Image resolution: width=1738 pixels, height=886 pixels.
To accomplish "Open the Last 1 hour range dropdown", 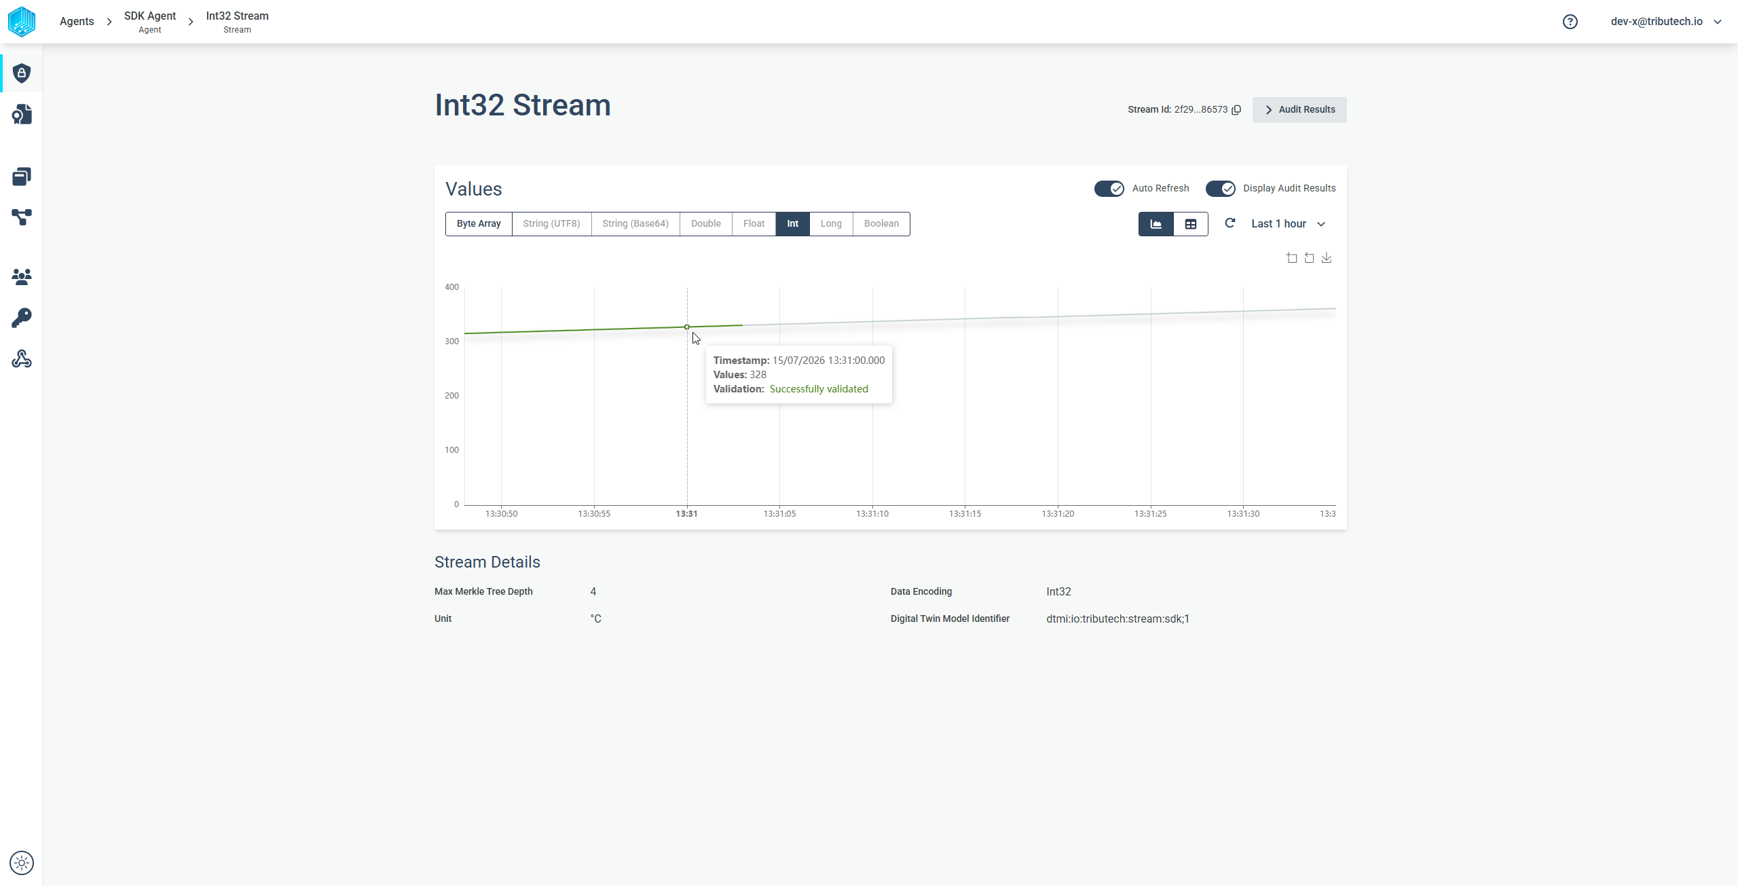I will coord(1288,224).
